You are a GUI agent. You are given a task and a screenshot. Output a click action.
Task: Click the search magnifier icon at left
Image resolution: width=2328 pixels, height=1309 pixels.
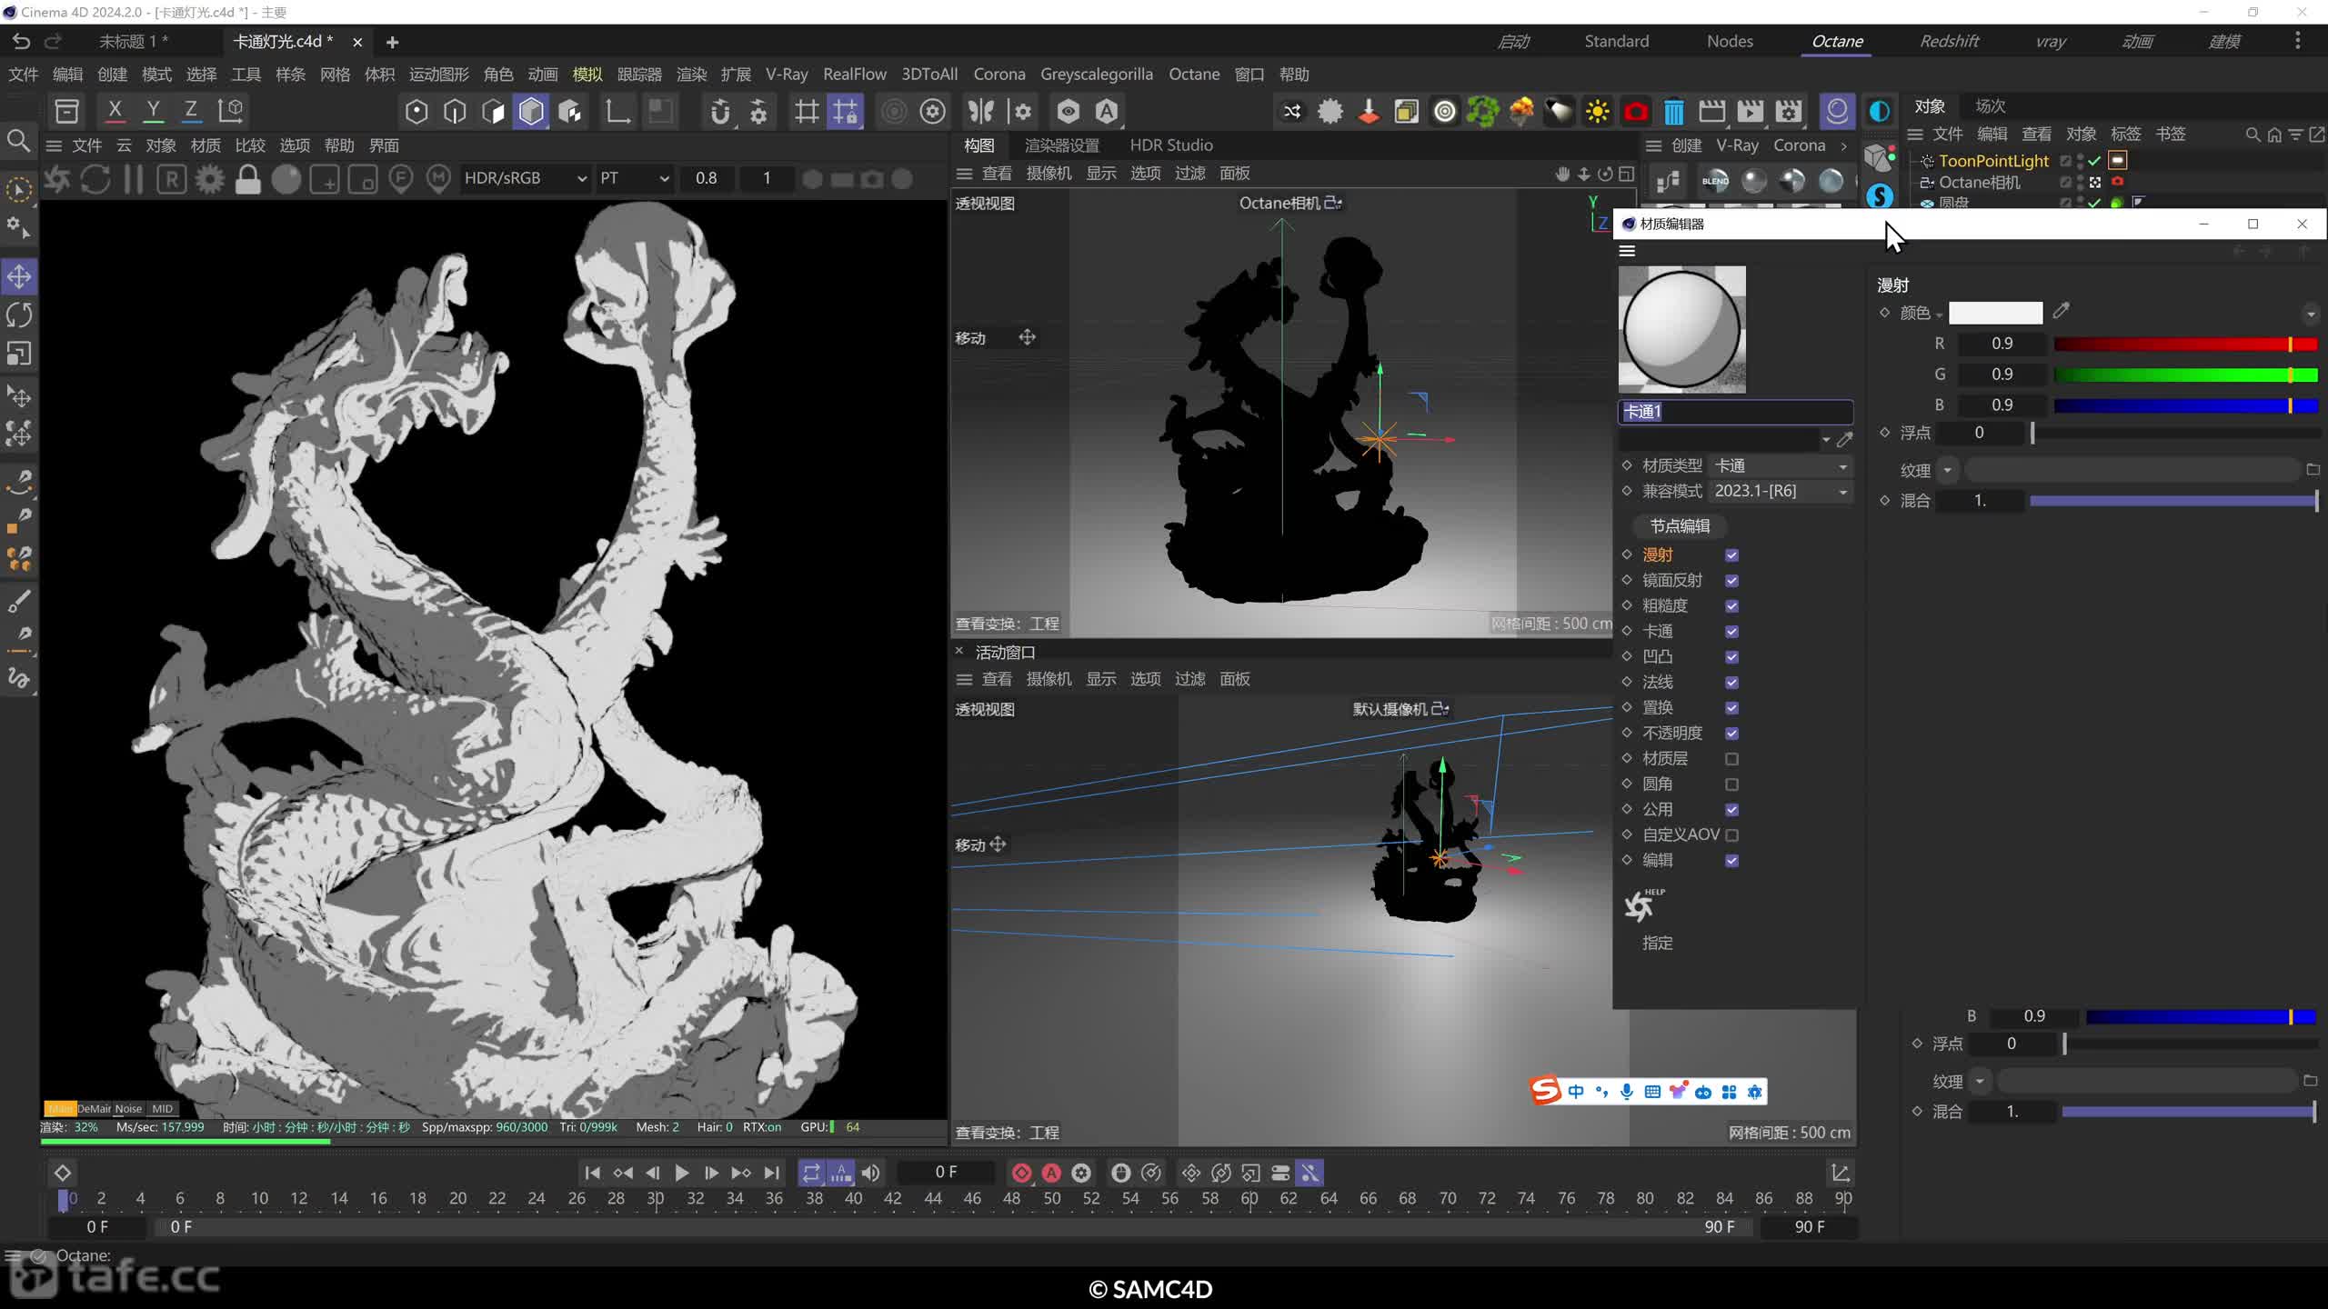18,140
